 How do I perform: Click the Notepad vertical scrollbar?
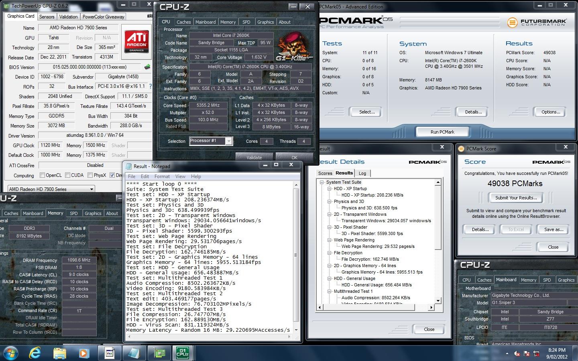coord(296,257)
